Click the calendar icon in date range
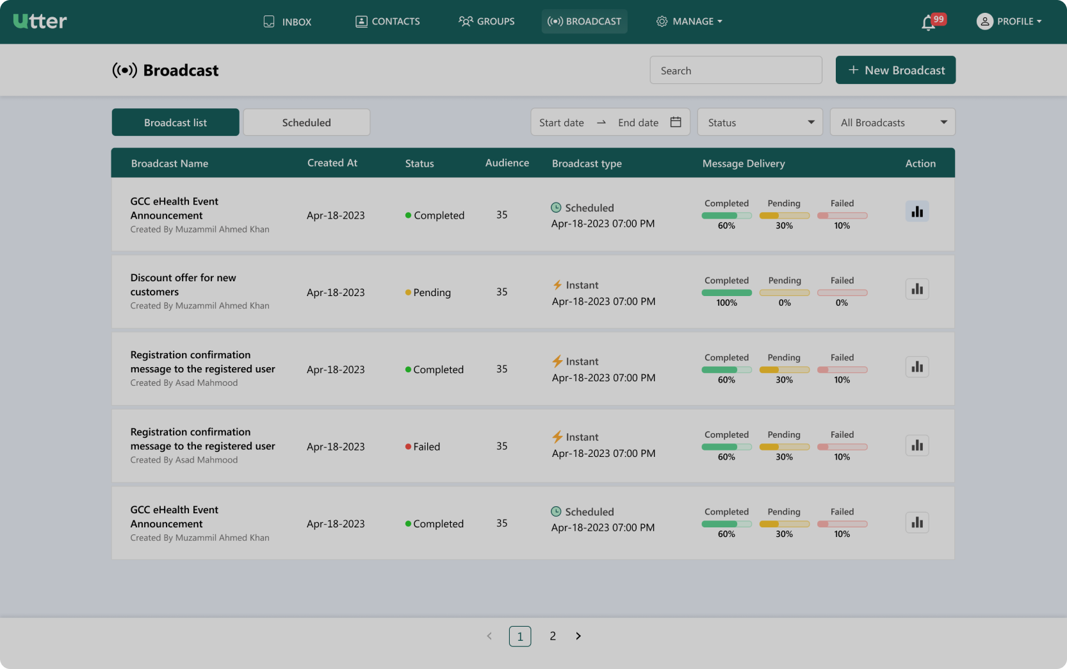The height and width of the screenshot is (669, 1067). coord(676,122)
